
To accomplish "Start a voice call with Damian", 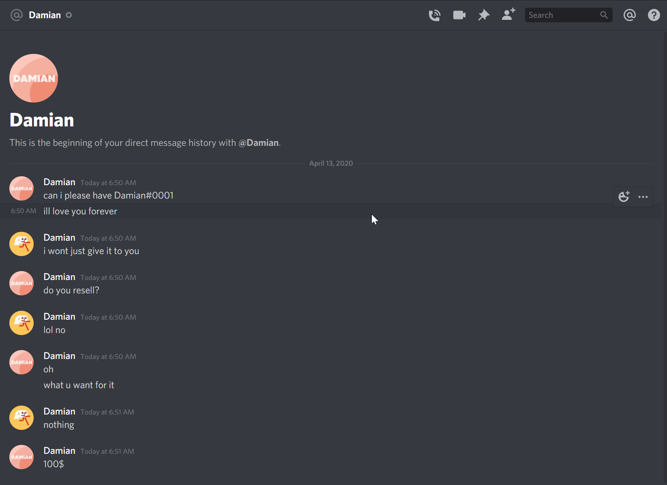I will pos(434,15).
